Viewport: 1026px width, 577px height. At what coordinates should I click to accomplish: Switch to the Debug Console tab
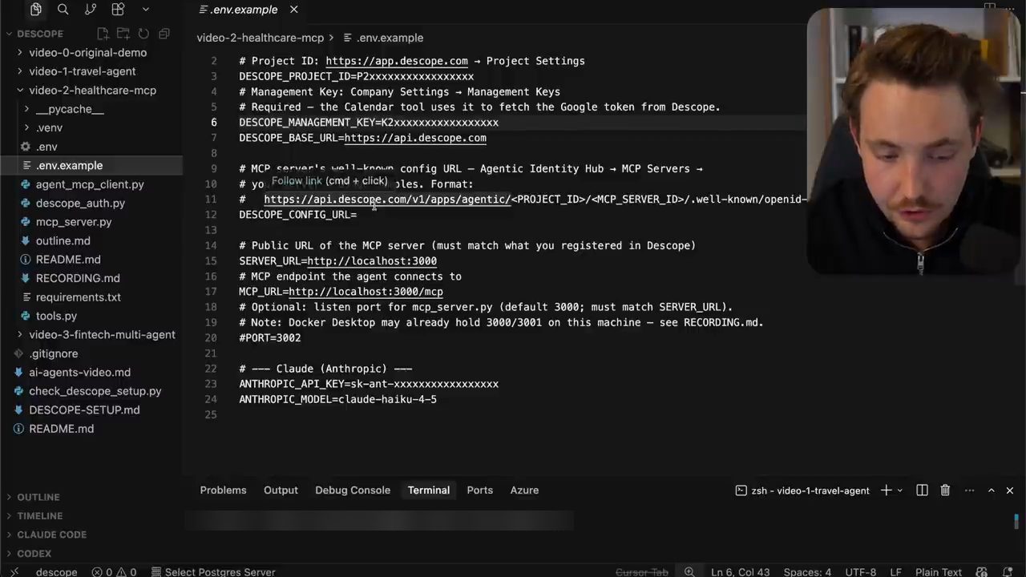353,490
